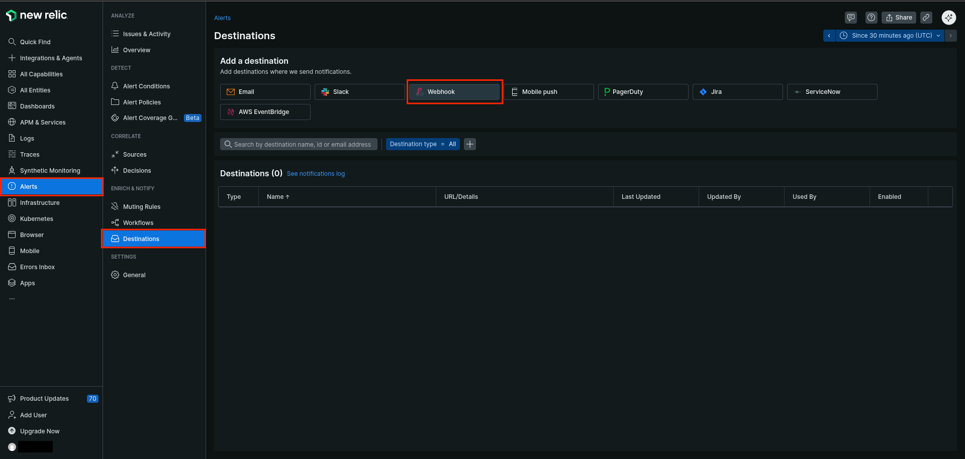Screen dimensions: 965x459
Task: Open the help question mark icon
Action: [x=871, y=18]
